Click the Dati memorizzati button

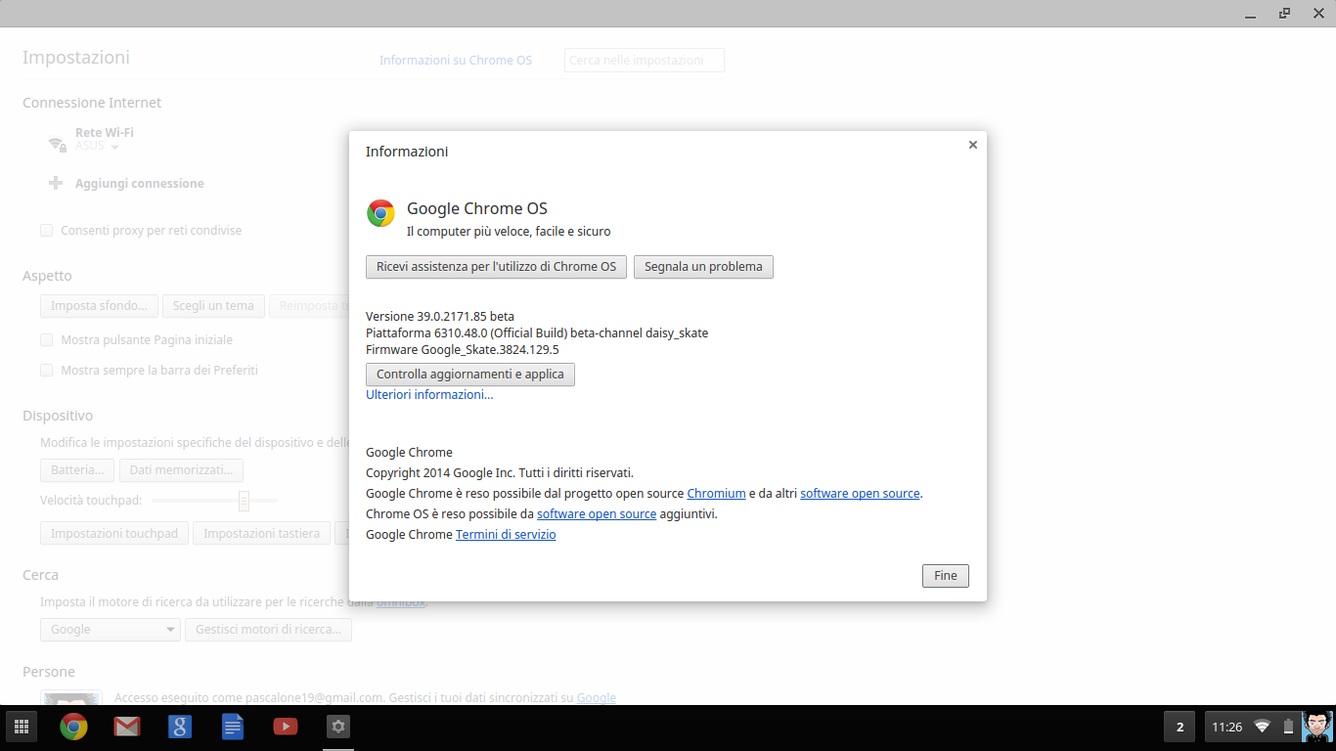click(181, 470)
